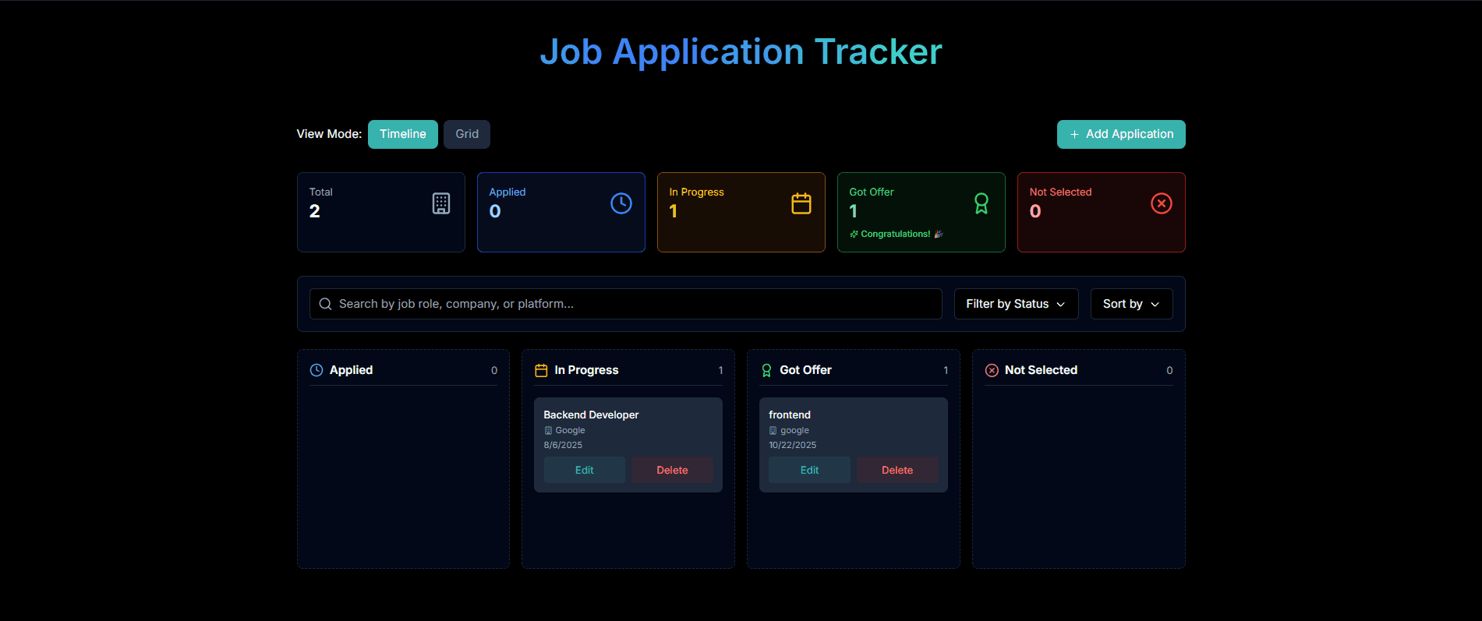Viewport: 1482px width, 621px height.
Task: Click the Congratulations! text
Action: pyautogui.click(x=896, y=234)
